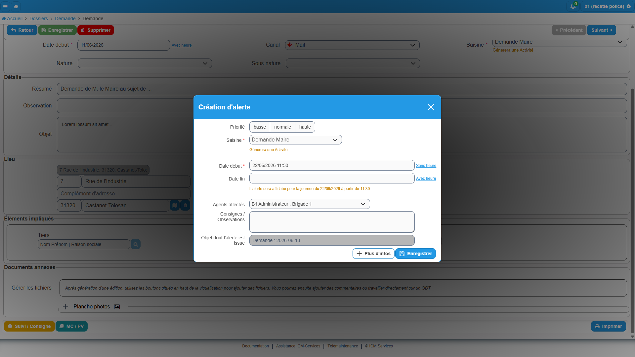Screen dimensions: 635x357
Task: Select normale priority
Action: (282, 127)
